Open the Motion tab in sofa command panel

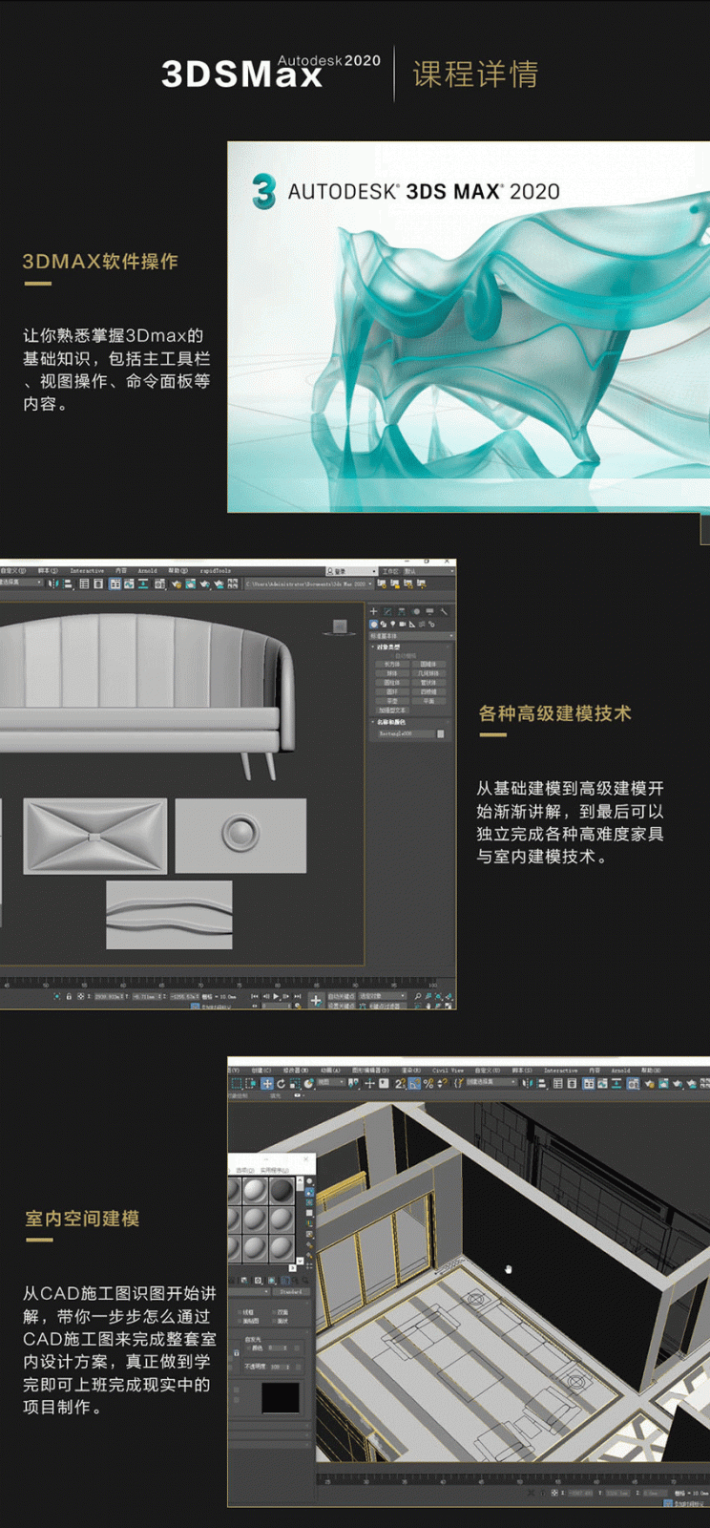coord(416,611)
